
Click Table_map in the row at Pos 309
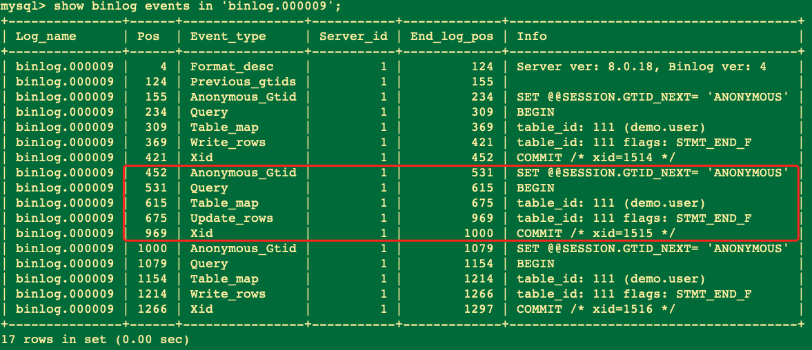click(x=224, y=127)
